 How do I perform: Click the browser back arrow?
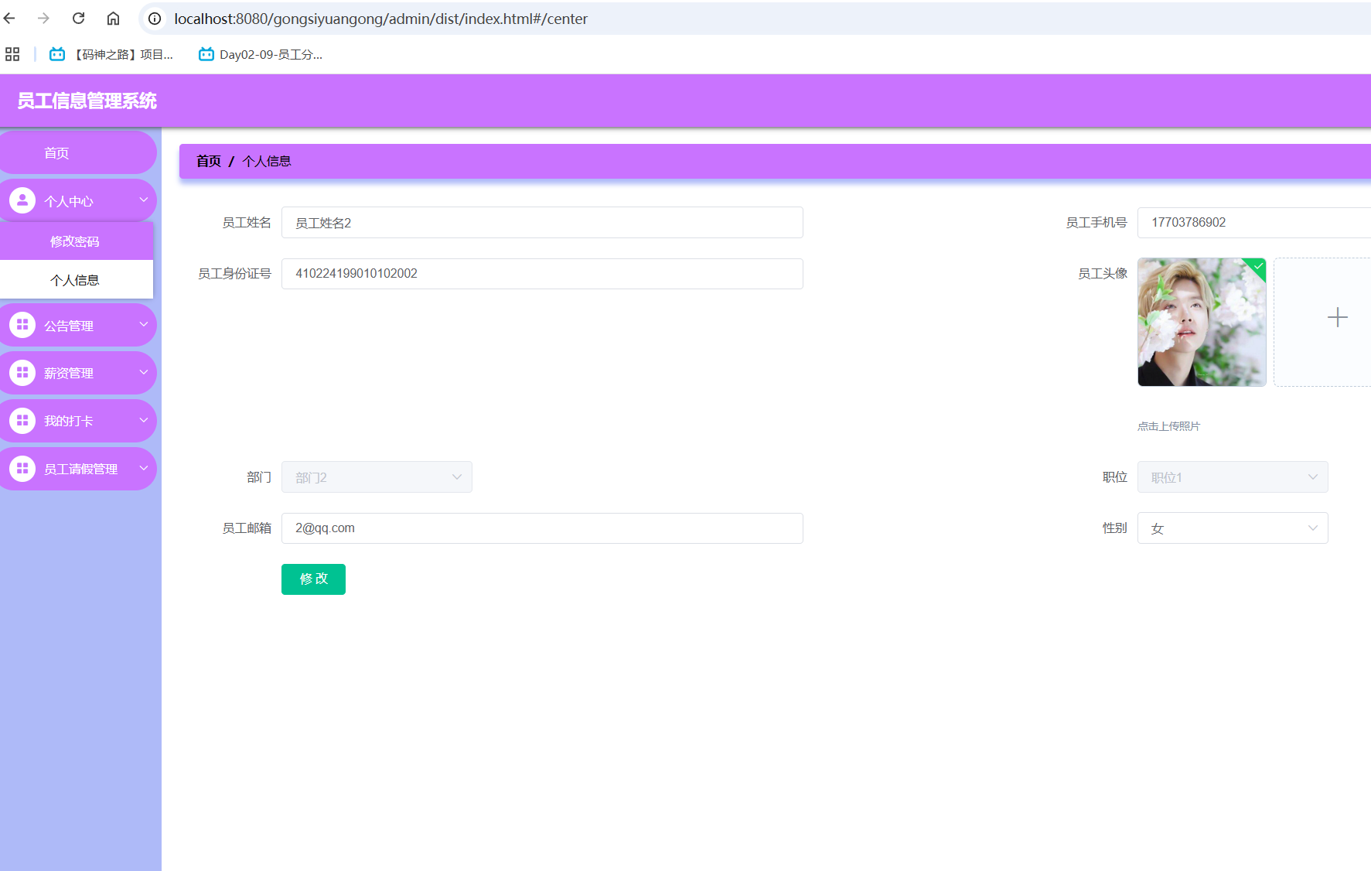point(10,19)
